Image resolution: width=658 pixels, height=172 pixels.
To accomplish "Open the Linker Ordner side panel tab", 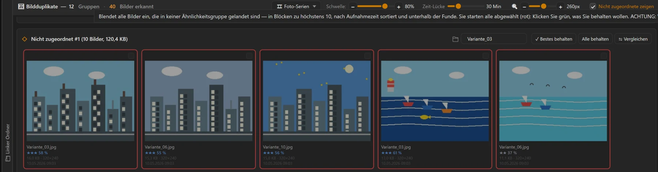I will (x=8, y=142).
